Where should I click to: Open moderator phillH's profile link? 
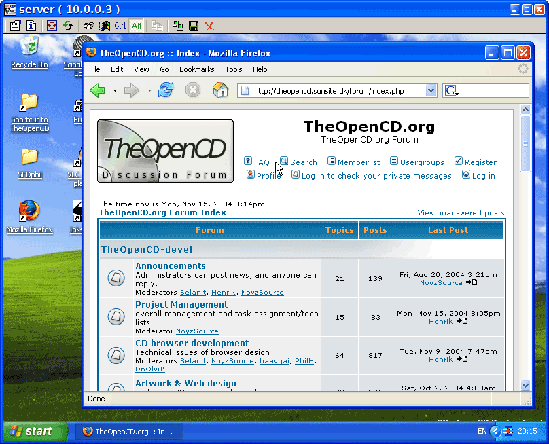304,360
